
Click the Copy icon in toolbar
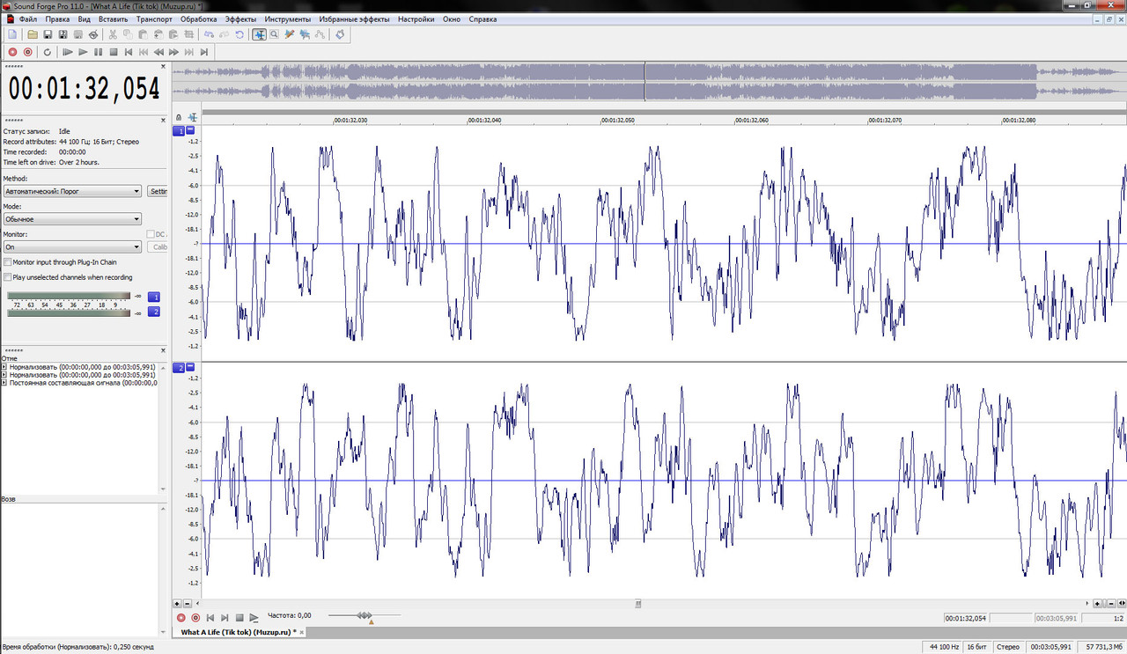128,34
